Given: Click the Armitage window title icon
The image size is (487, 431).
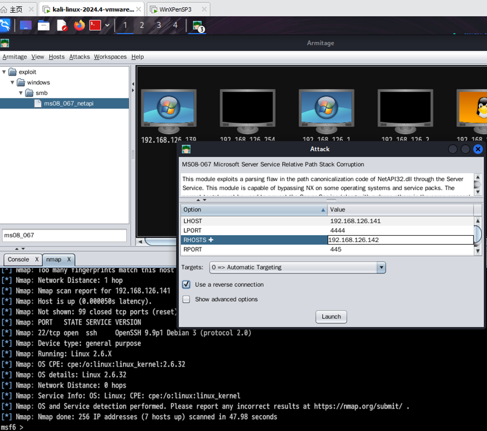Looking at the screenshot, I should pyautogui.click(x=5, y=43).
